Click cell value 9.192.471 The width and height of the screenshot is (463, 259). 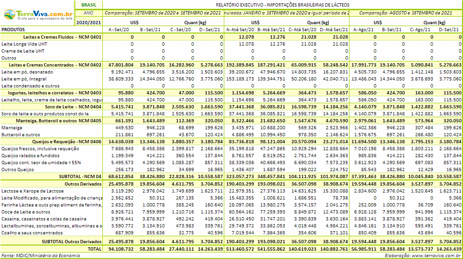pos(122,72)
